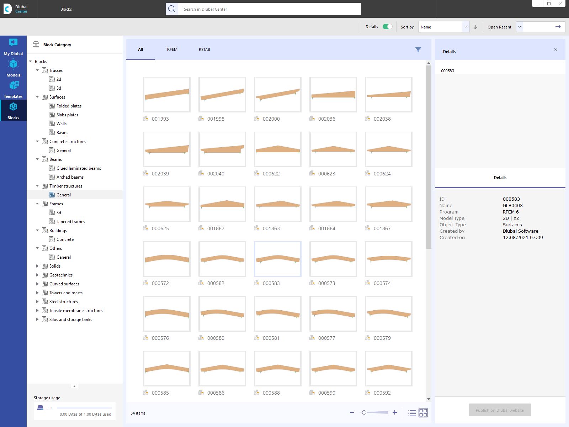Viewport: 569px width, 427px height.
Task: Click the Steel structures category icon
Action: [x=45, y=301]
